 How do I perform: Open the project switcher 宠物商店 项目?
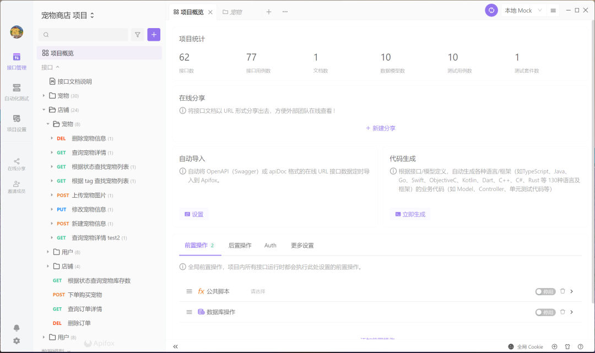click(68, 15)
